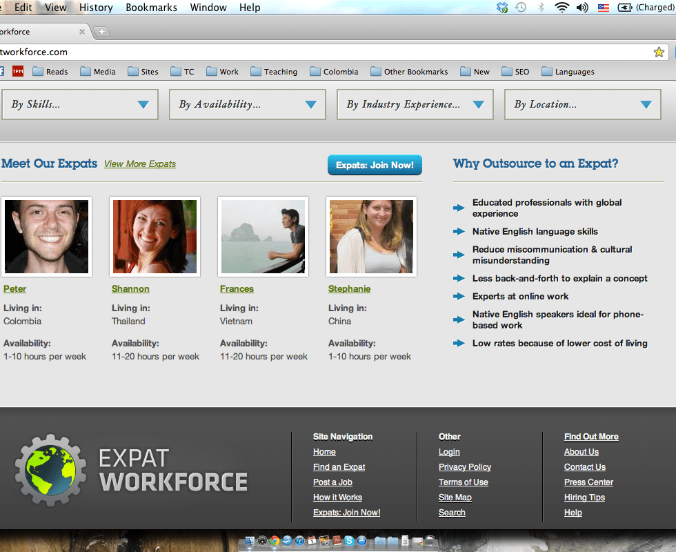Open the Dropbox menu bar icon
676x552 pixels.
(502, 8)
